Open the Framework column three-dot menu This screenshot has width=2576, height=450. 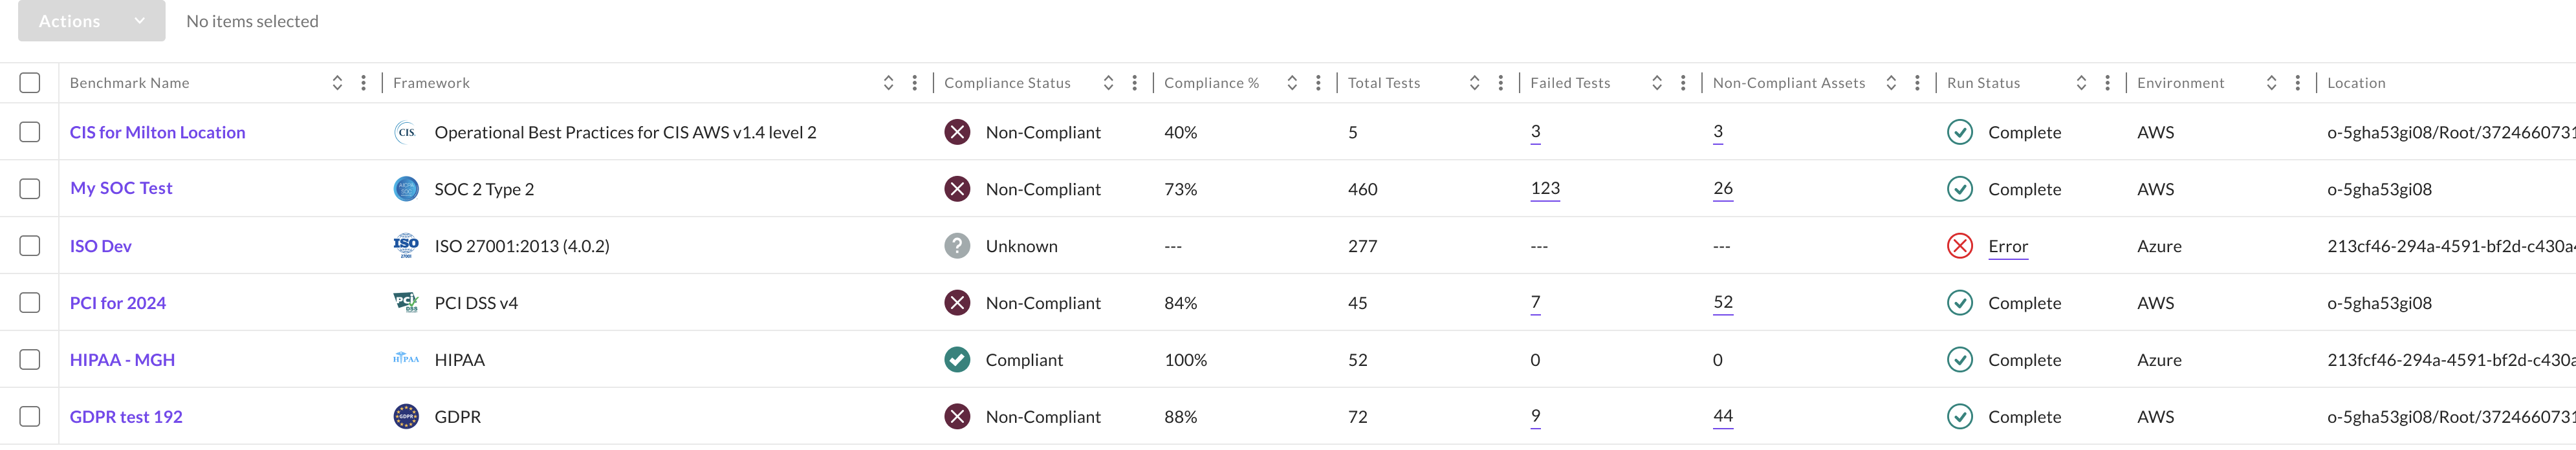[914, 83]
